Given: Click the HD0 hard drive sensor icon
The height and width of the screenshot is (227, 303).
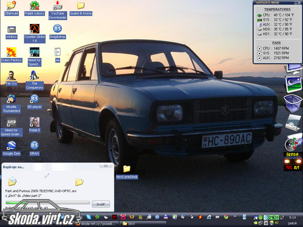Looking at the screenshot, I should click(259, 29).
